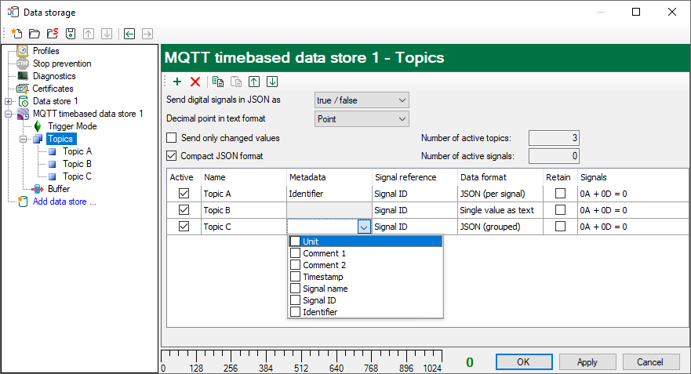691x374 pixels.
Task: Delete the selected topic with red X
Action: click(195, 82)
